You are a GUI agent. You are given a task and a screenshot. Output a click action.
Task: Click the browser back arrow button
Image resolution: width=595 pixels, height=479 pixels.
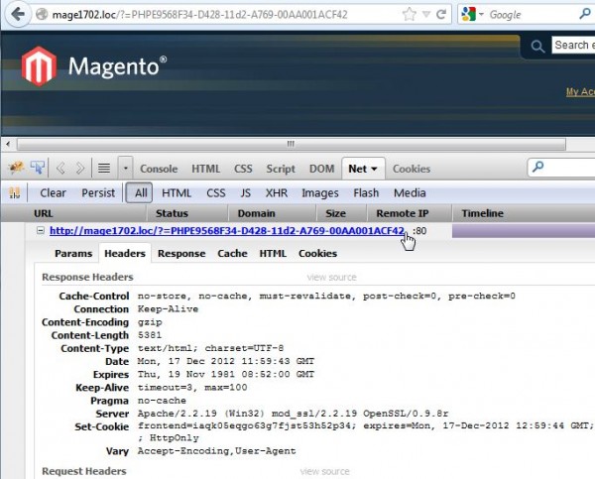click(18, 15)
